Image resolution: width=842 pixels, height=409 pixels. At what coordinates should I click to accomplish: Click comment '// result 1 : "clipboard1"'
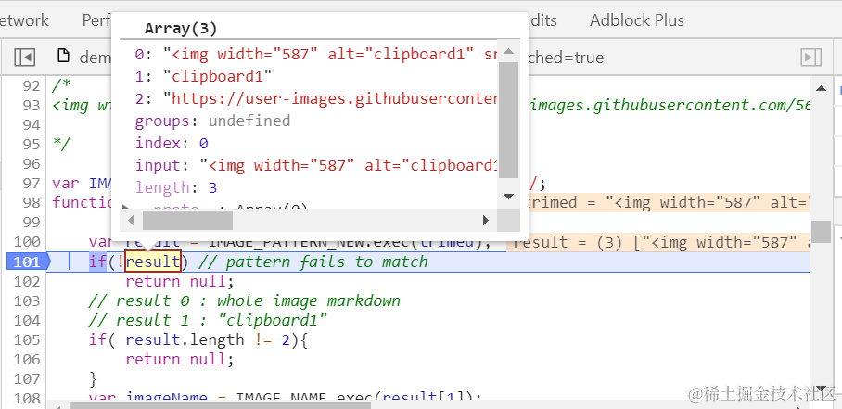[x=208, y=321]
